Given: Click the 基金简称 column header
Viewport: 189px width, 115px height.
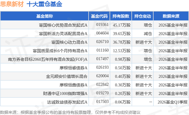Looking at the screenshot, I should point(45,16).
